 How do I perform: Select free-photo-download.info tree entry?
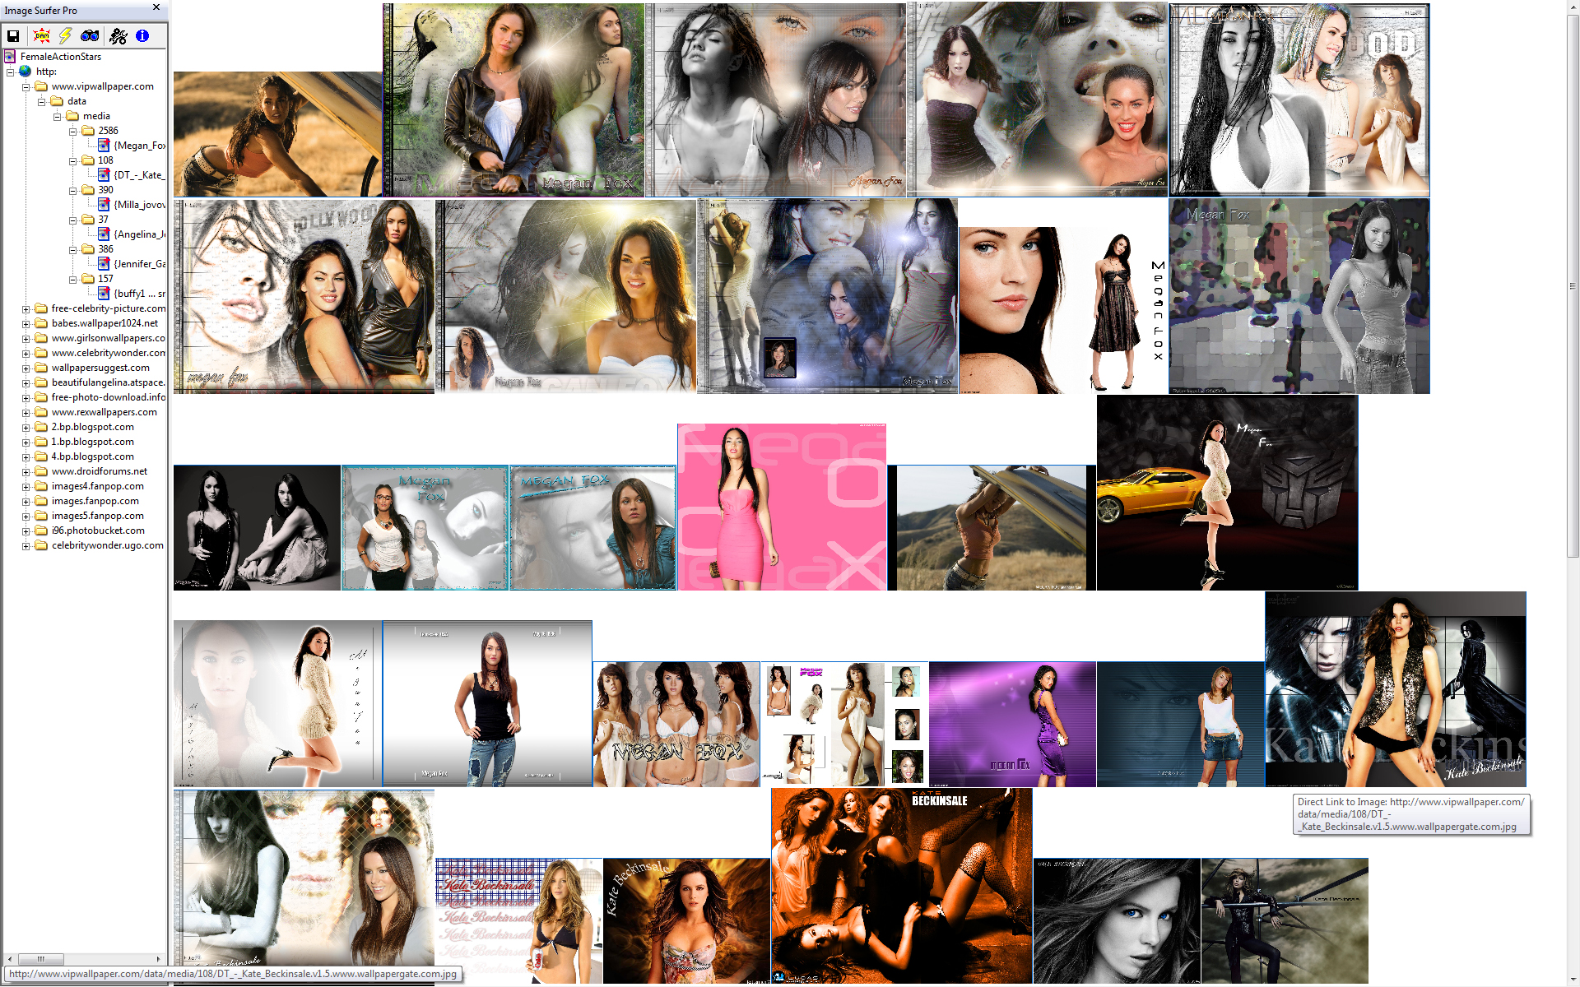coord(108,397)
